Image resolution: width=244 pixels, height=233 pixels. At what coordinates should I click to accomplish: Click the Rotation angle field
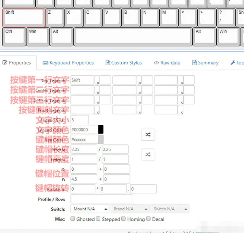pyautogui.click(x=83, y=189)
